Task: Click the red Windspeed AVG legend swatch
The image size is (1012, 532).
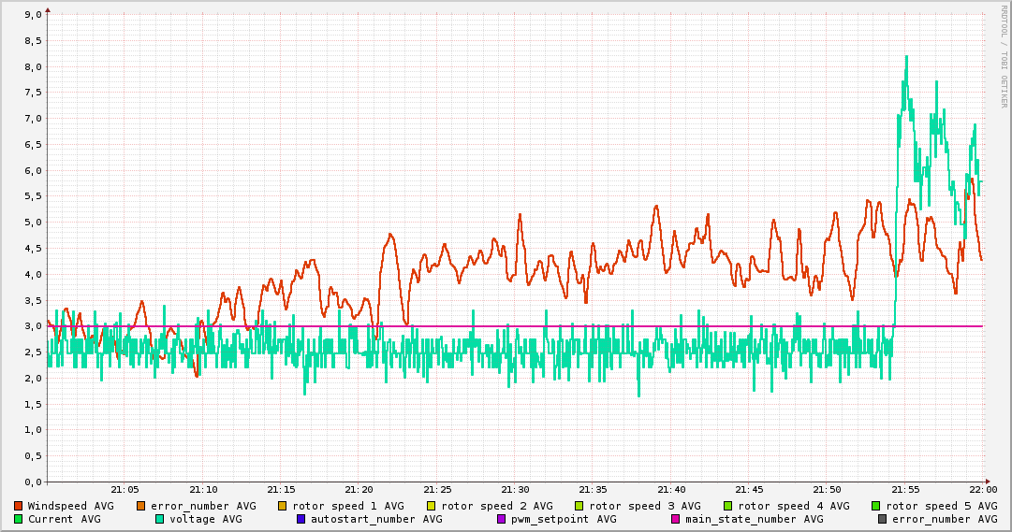Action: pyautogui.click(x=19, y=506)
